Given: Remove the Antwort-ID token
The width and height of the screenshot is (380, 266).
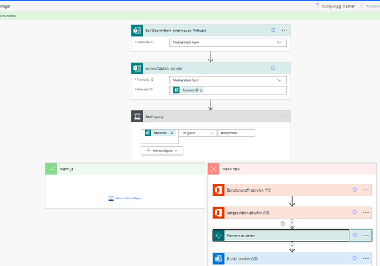Looking at the screenshot, I should (201, 90).
